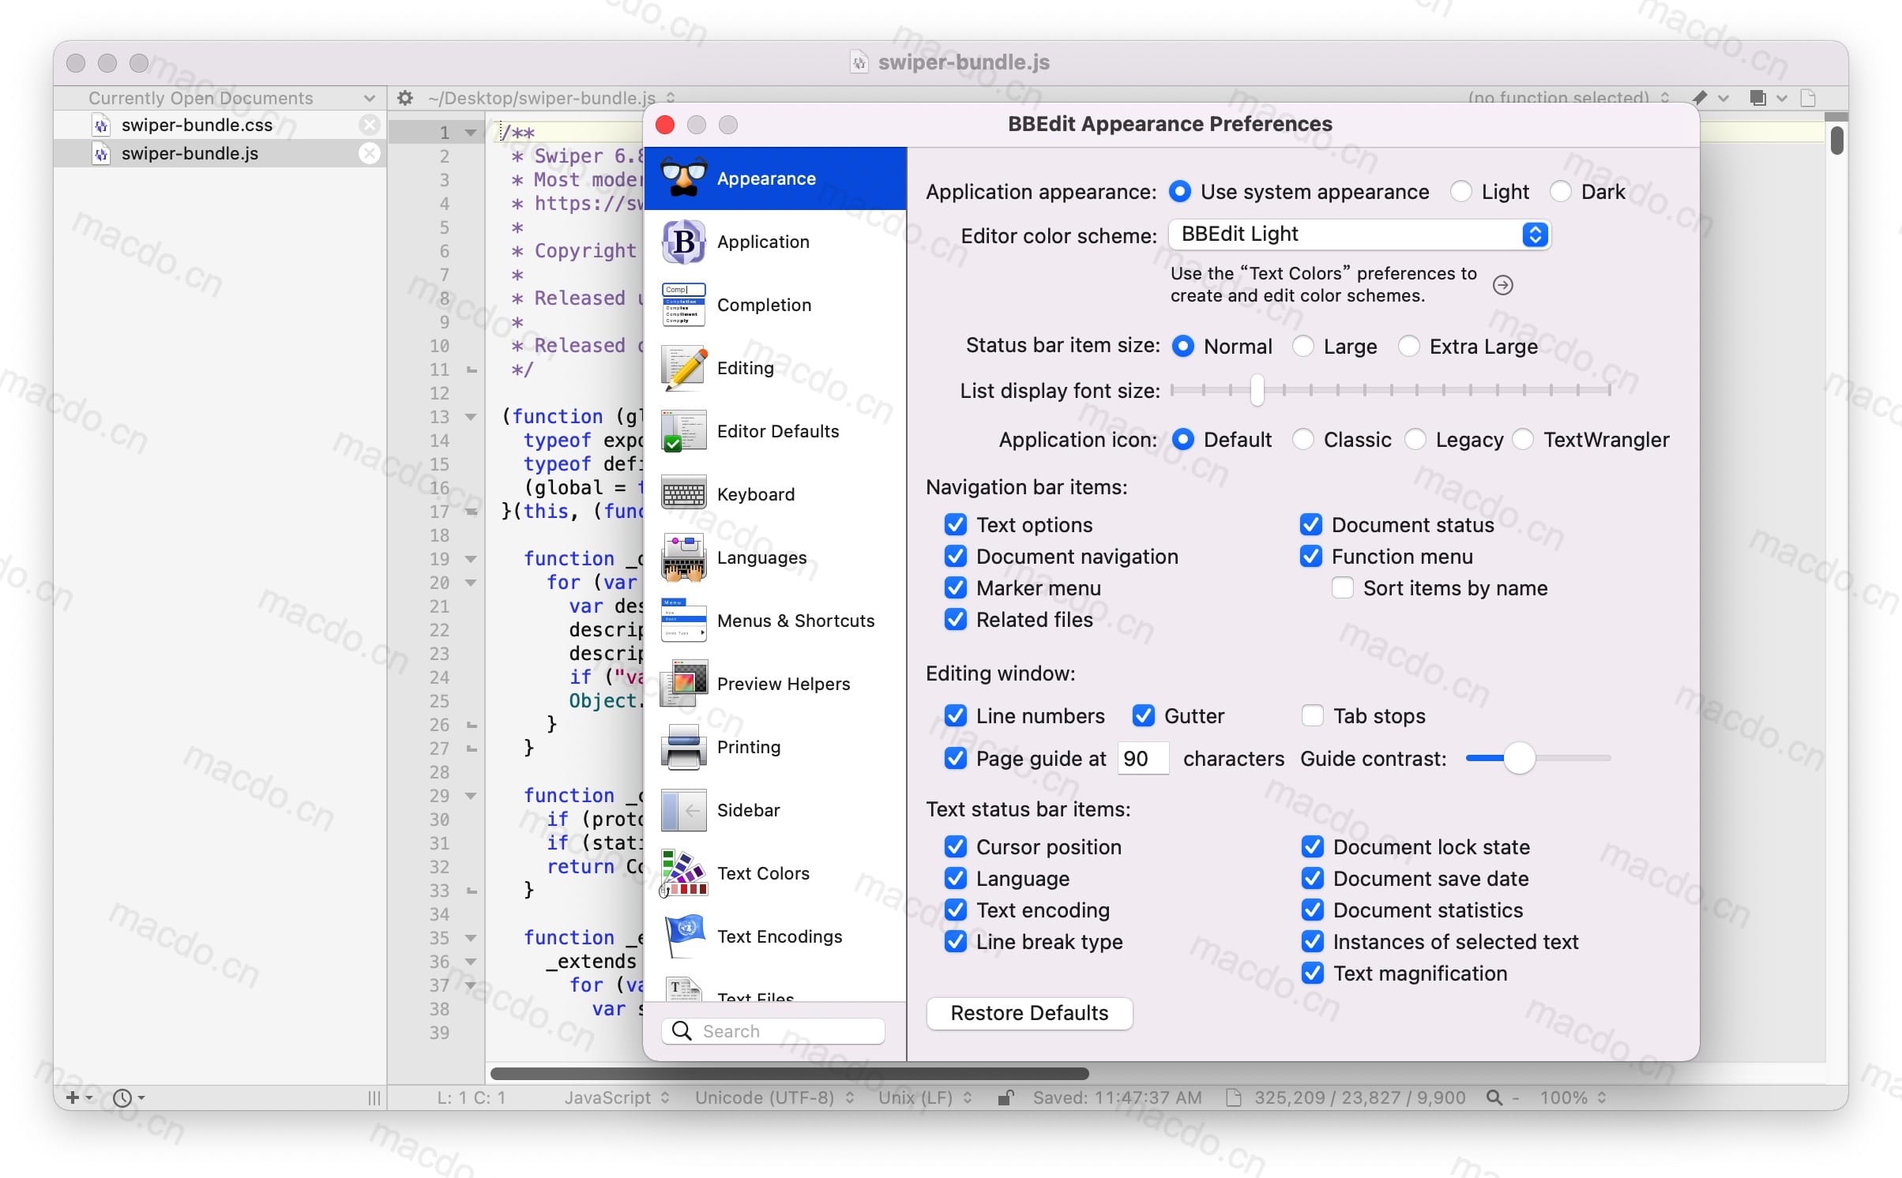This screenshot has width=1902, height=1178.
Task: Click the document statistics page icon
Action: tap(1234, 1097)
